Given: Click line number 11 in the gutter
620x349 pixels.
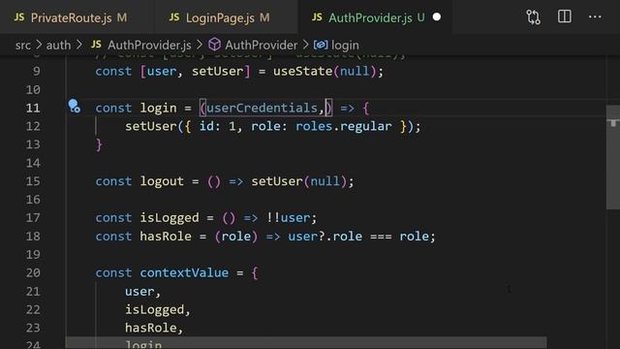Looking at the screenshot, I should point(33,108).
